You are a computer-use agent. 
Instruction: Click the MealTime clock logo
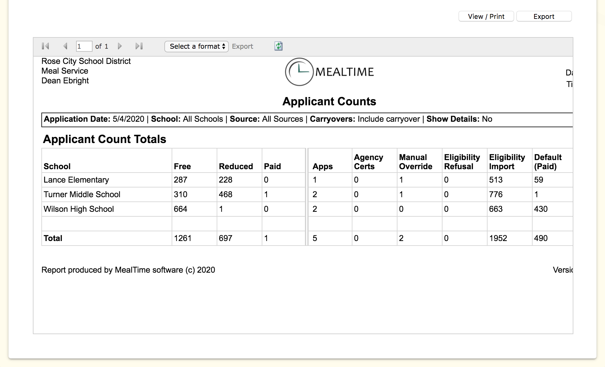point(299,72)
